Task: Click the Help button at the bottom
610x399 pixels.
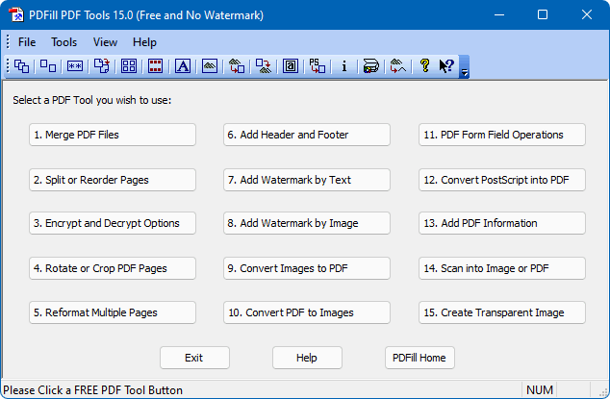Action: pyautogui.click(x=307, y=358)
